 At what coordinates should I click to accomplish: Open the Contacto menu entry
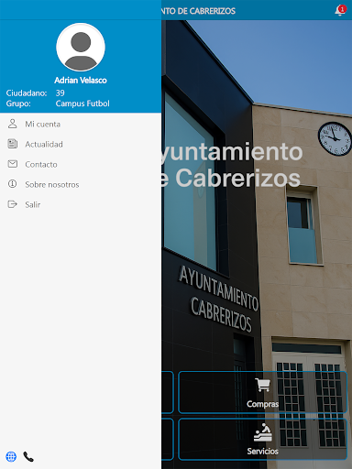[x=81, y=164]
